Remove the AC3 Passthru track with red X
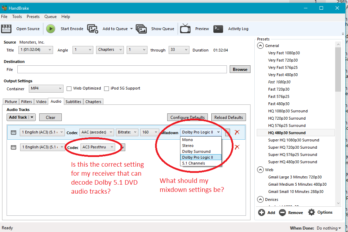This screenshot has height=232, width=348. [237, 147]
